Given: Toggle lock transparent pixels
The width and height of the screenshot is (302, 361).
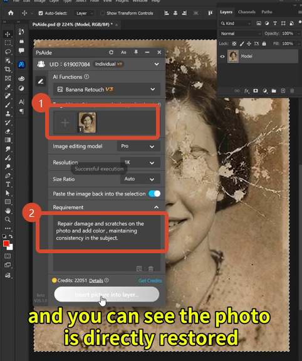Looking at the screenshot, I should [234, 43].
